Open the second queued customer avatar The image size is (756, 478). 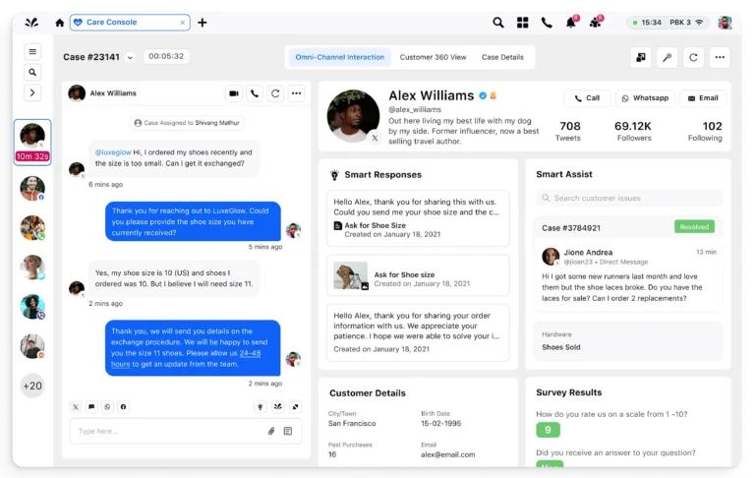tap(32, 188)
